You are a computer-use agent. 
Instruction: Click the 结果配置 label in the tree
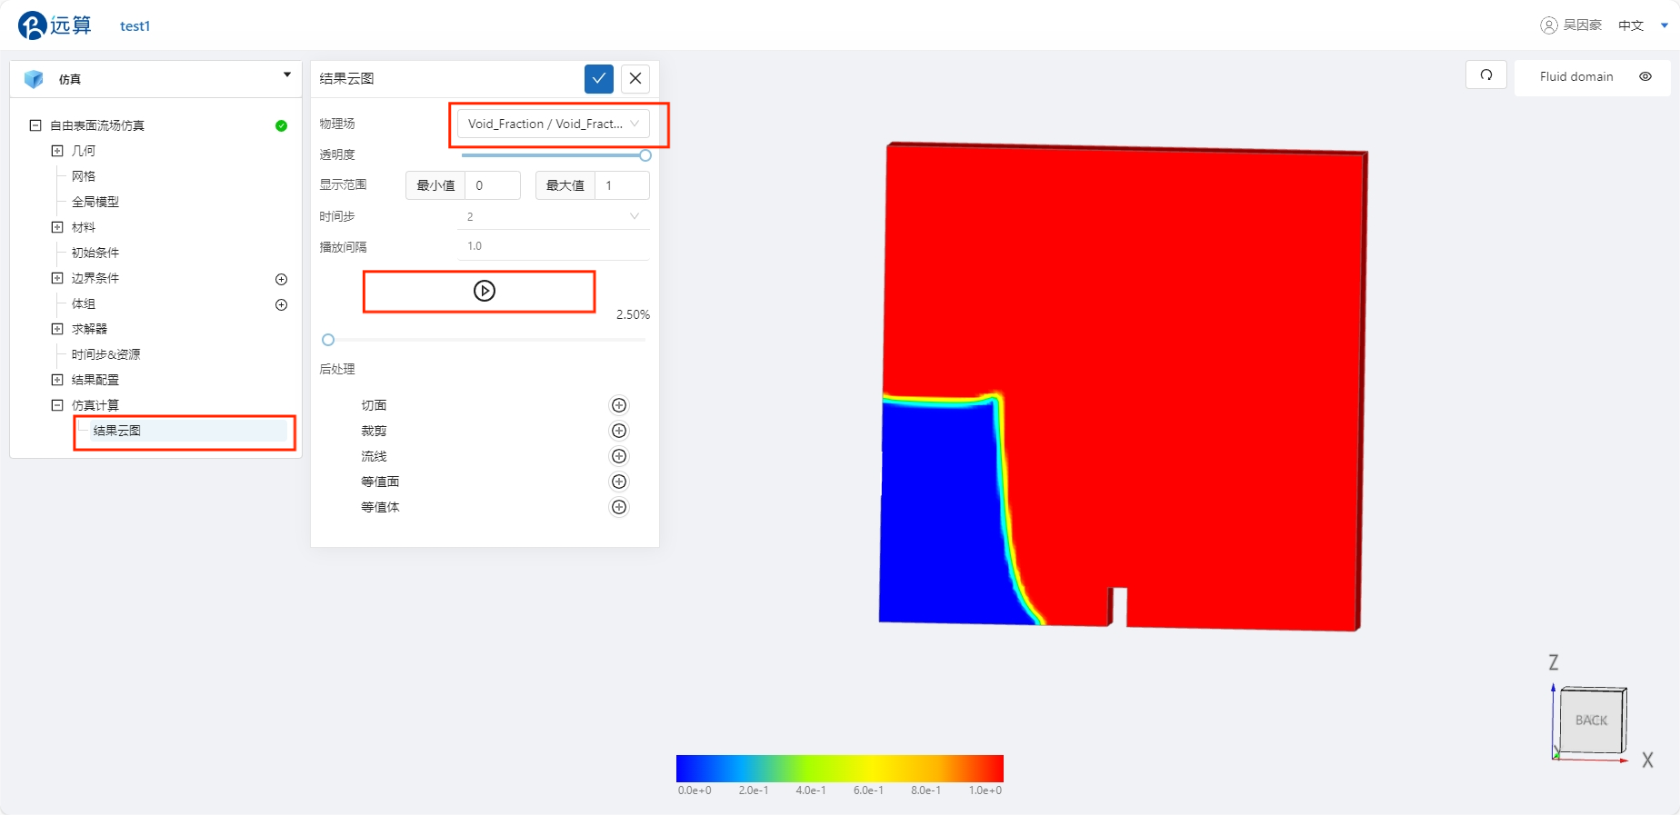[x=95, y=380]
